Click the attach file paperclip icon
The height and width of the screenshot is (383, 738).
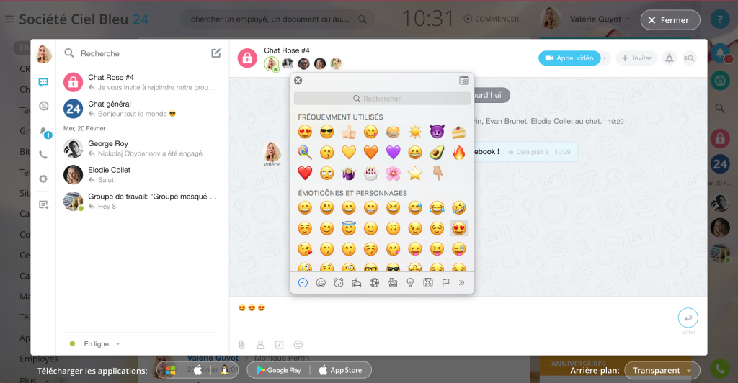[242, 344]
